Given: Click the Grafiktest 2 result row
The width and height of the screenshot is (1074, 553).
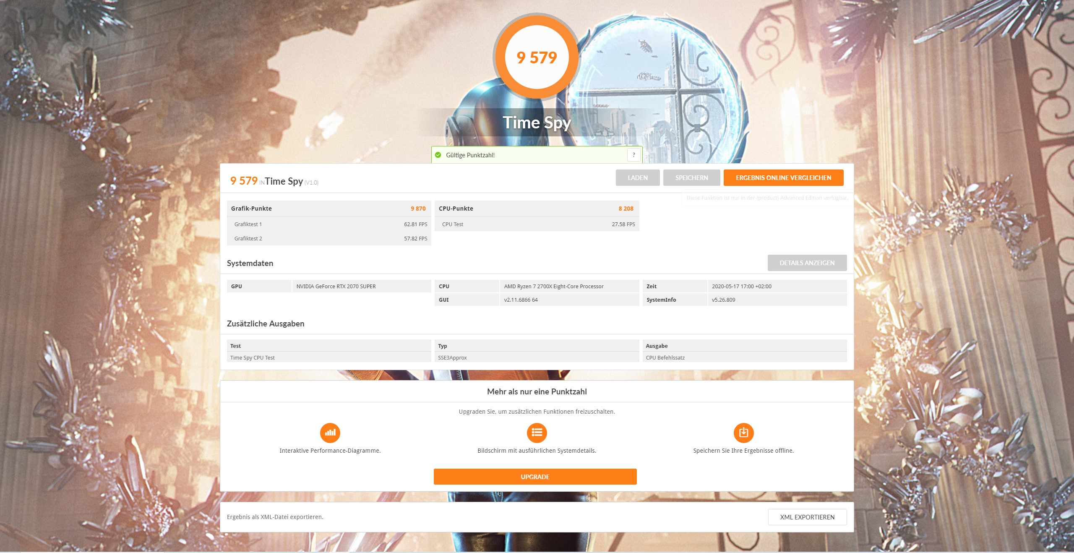Looking at the screenshot, I should [x=328, y=238].
